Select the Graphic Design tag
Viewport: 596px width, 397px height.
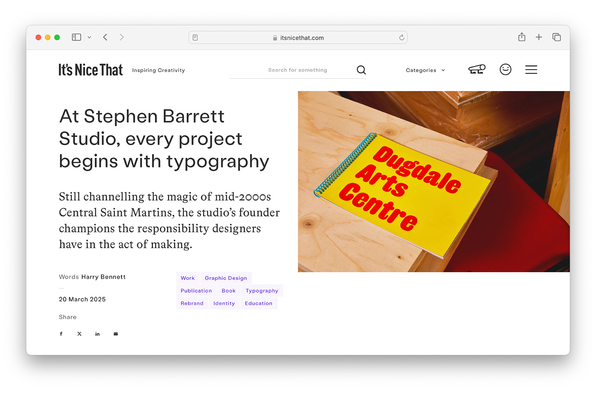[226, 278]
